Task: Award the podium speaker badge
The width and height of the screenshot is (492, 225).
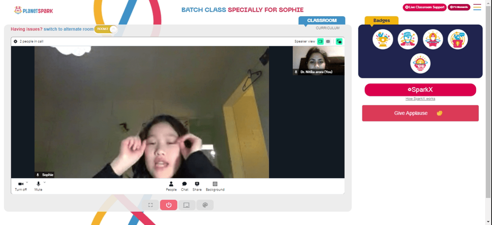Action: pyautogui.click(x=458, y=39)
